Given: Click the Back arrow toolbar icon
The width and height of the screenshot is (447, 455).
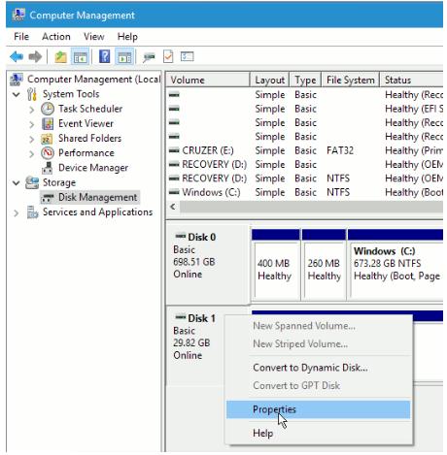Looking at the screenshot, I should 17,57.
